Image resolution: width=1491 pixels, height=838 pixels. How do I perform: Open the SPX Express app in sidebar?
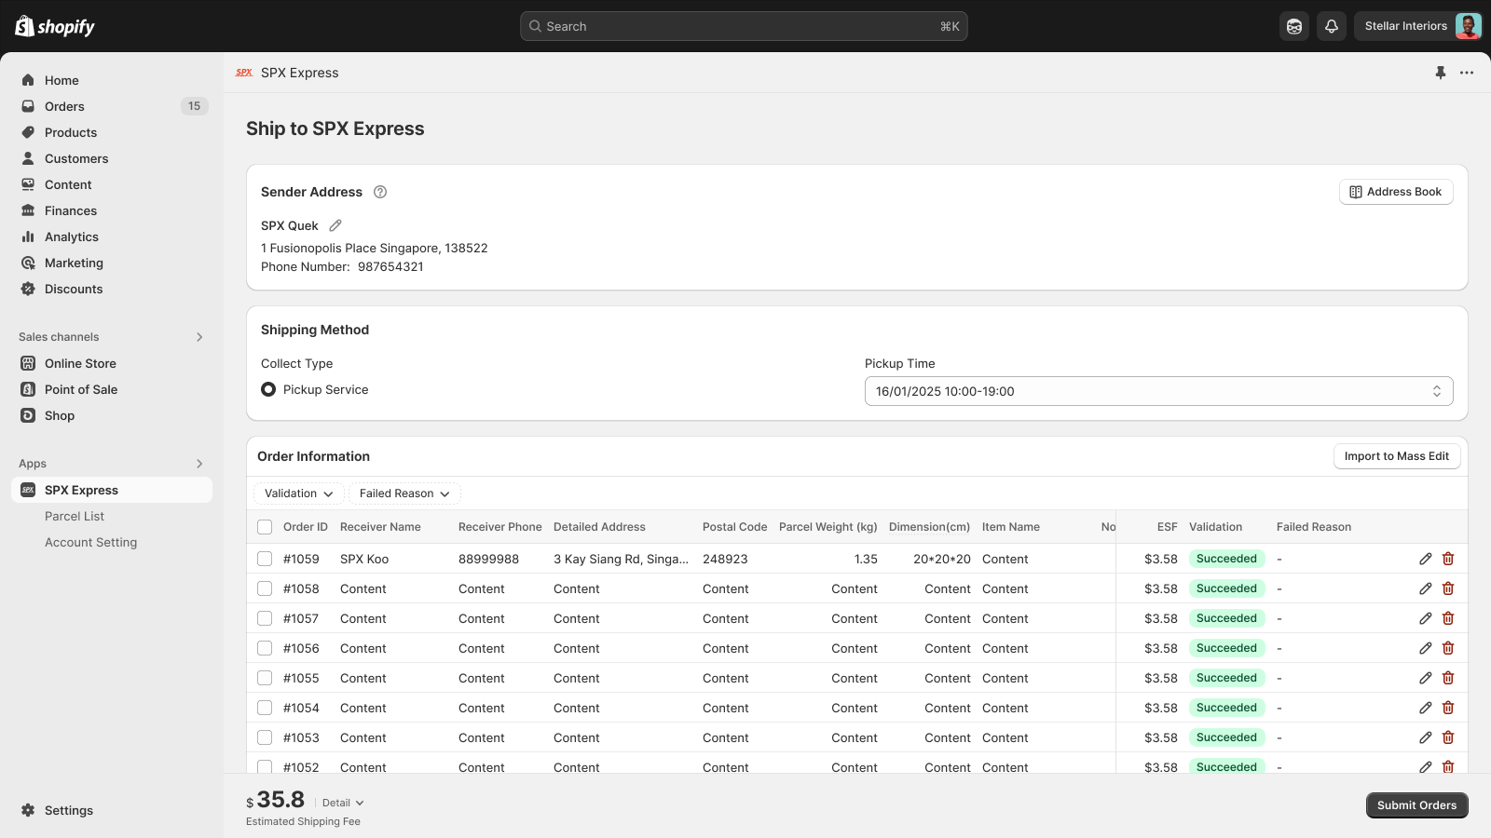coord(81,490)
